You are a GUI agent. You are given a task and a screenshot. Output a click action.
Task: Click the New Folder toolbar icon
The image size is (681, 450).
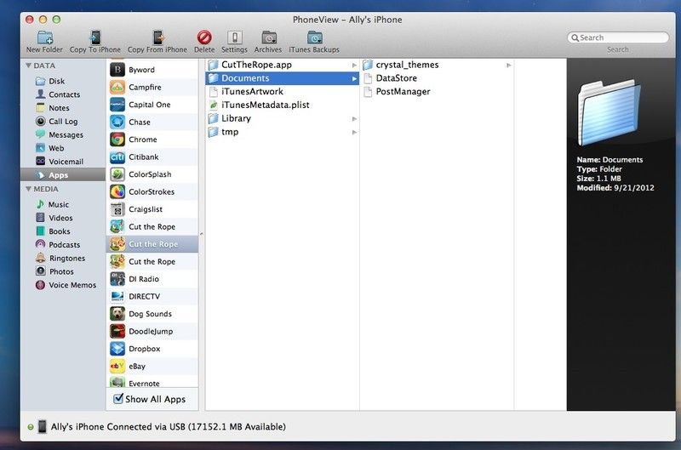coord(44,37)
